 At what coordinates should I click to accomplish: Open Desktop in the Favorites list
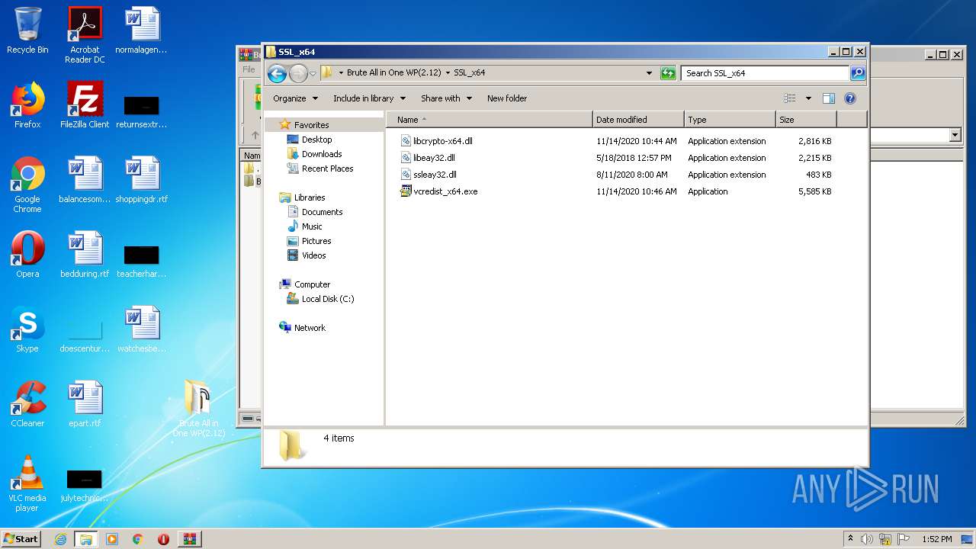coord(316,140)
